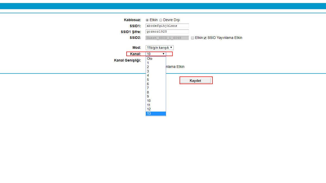Select channel 1 from the list
Image resolution: width=326 pixels, height=183 pixels.
(155, 63)
